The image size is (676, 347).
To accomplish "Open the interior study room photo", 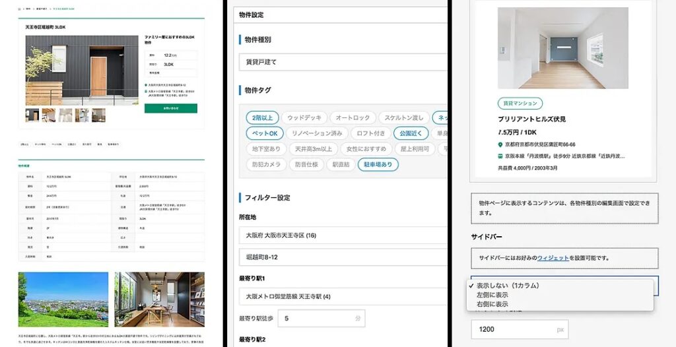I will click(160, 299).
